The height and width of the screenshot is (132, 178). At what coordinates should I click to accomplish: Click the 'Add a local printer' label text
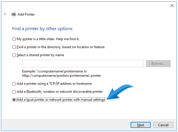pos(61,100)
